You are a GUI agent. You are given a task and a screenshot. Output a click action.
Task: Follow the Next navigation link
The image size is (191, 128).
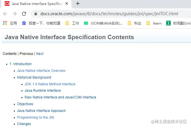[x=40, y=54]
